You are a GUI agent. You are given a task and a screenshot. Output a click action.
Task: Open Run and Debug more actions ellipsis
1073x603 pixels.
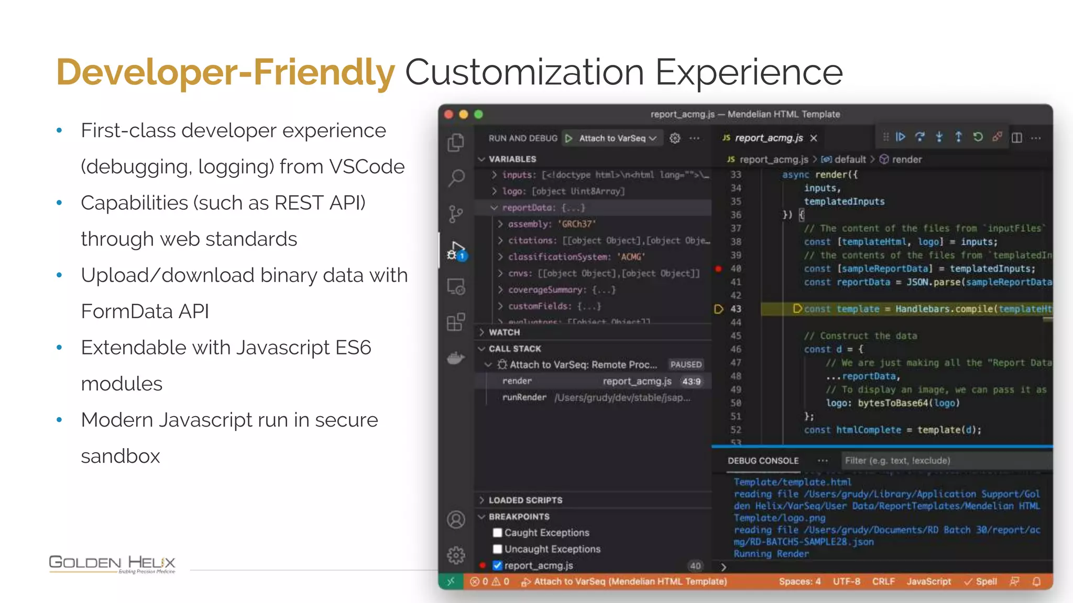click(x=695, y=138)
